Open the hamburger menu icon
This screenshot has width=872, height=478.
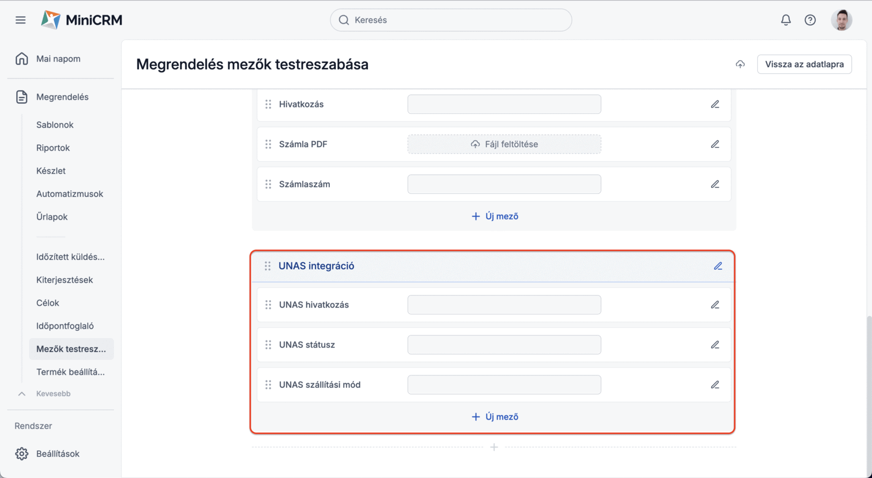tap(20, 20)
